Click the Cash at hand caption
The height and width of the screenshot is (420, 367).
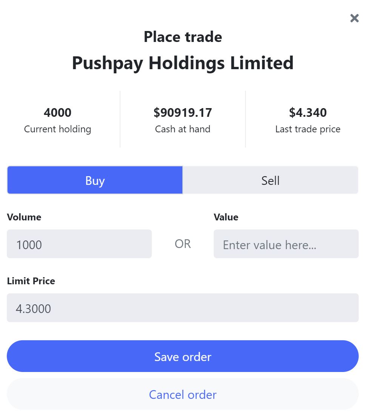(183, 129)
